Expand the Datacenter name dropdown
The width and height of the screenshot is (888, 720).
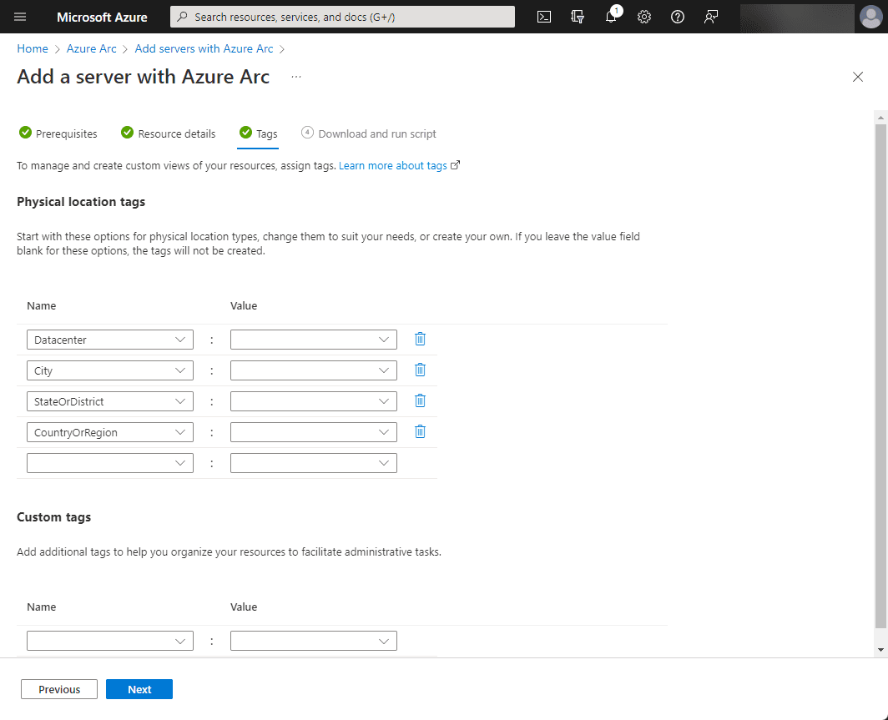110,340
